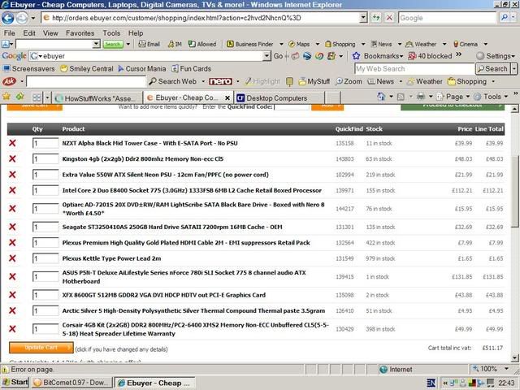
Task: Click the Google search magnifier icon
Action: click(x=504, y=18)
